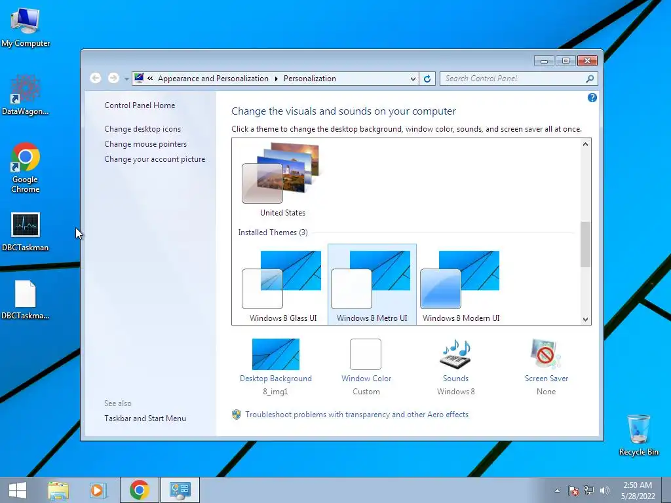Open Screen Saver settings
This screenshot has height=503, width=671.
pyautogui.click(x=546, y=367)
